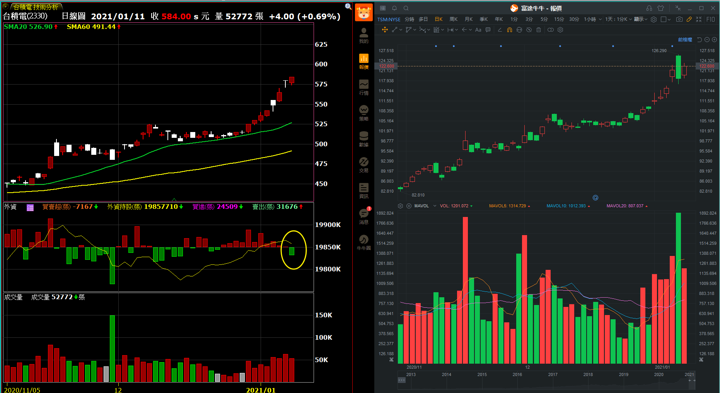Expand the 1小時 interval dropdown
The width and height of the screenshot is (720, 393).
tap(600, 19)
